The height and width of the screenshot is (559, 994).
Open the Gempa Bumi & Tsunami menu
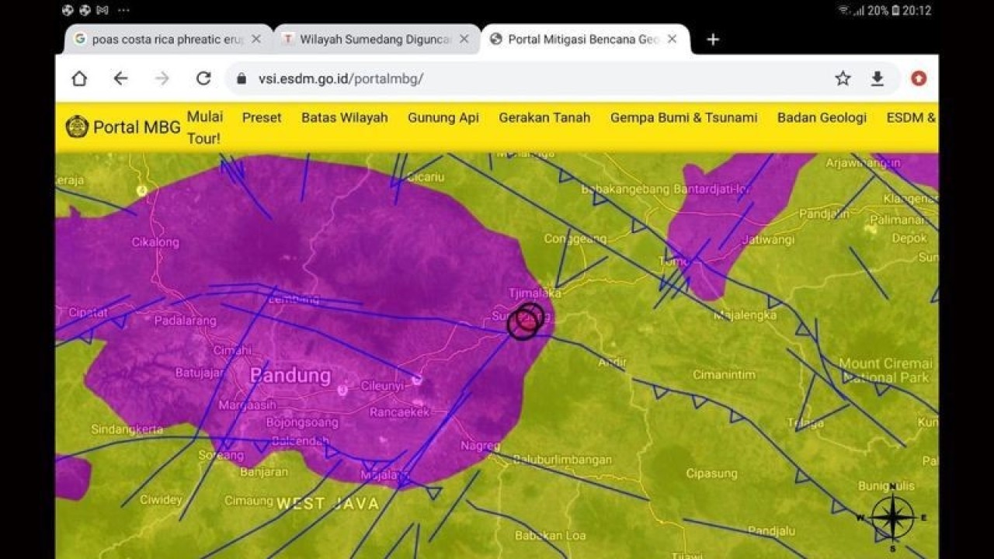tap(683, 117)
